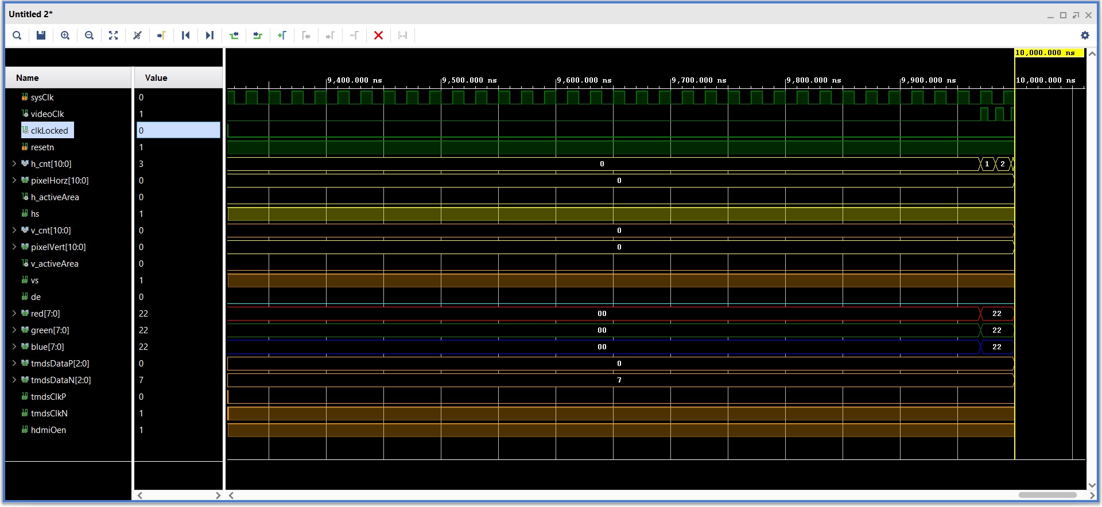Click the highlighted clkLocked value cell

coord(179,131)
